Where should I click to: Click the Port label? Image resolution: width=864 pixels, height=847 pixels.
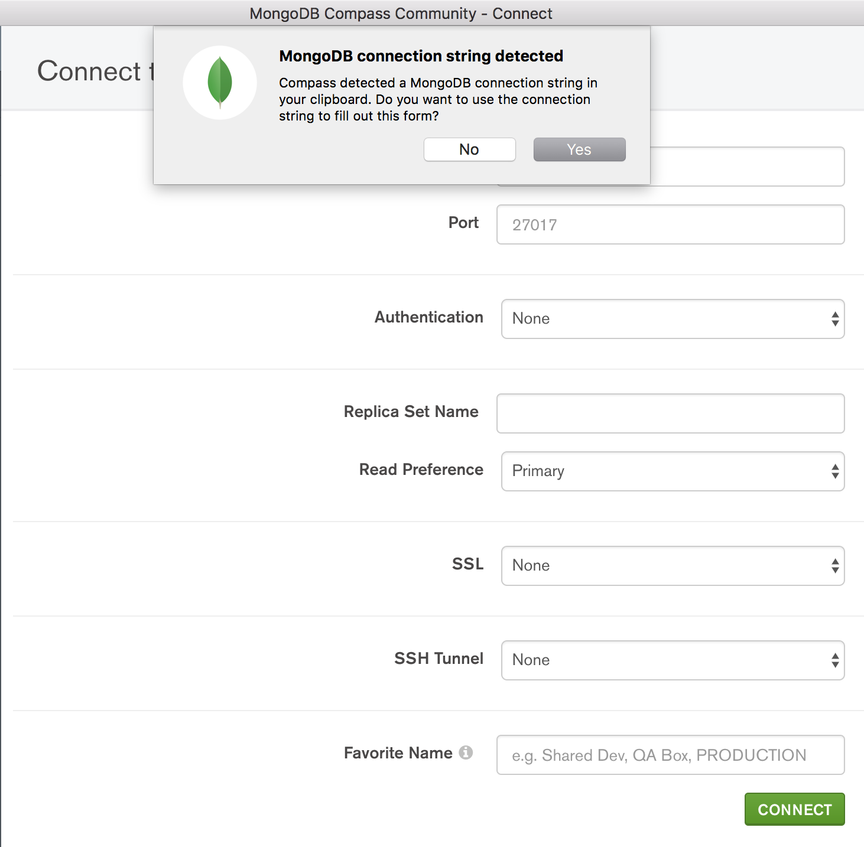463,223
